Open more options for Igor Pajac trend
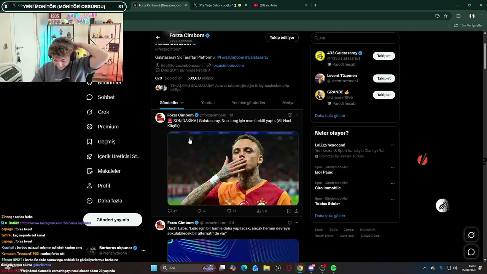Viewport: 487px width, 274px height. pyautogui.click(x=393, y=168)
